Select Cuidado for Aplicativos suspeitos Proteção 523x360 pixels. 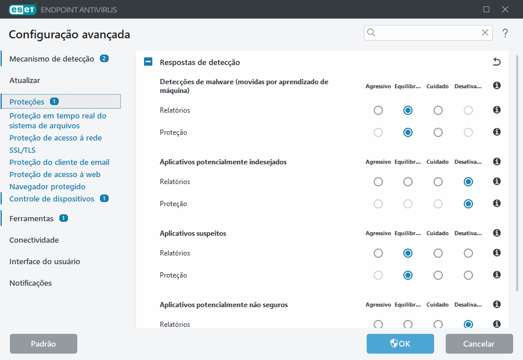(438, 275)
